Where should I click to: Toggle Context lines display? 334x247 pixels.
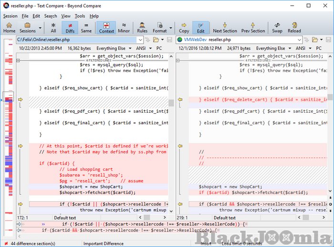coord(106,27)
